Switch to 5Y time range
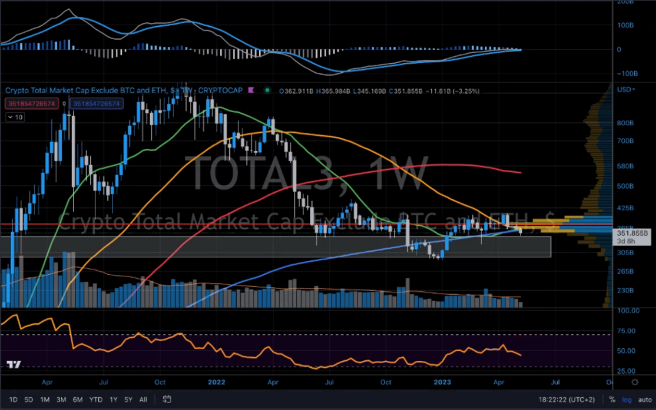The height and width of the screenshot is (410, 656). (x=128, y=400)
